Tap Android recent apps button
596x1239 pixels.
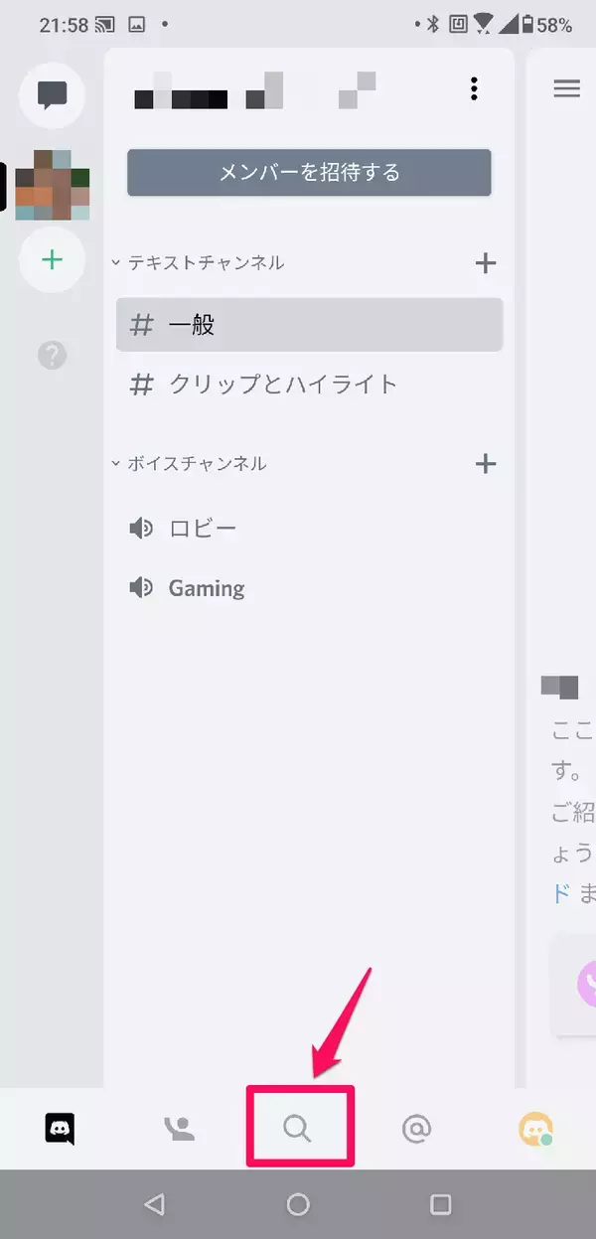pyautogui.click(x=441, y=1204)
